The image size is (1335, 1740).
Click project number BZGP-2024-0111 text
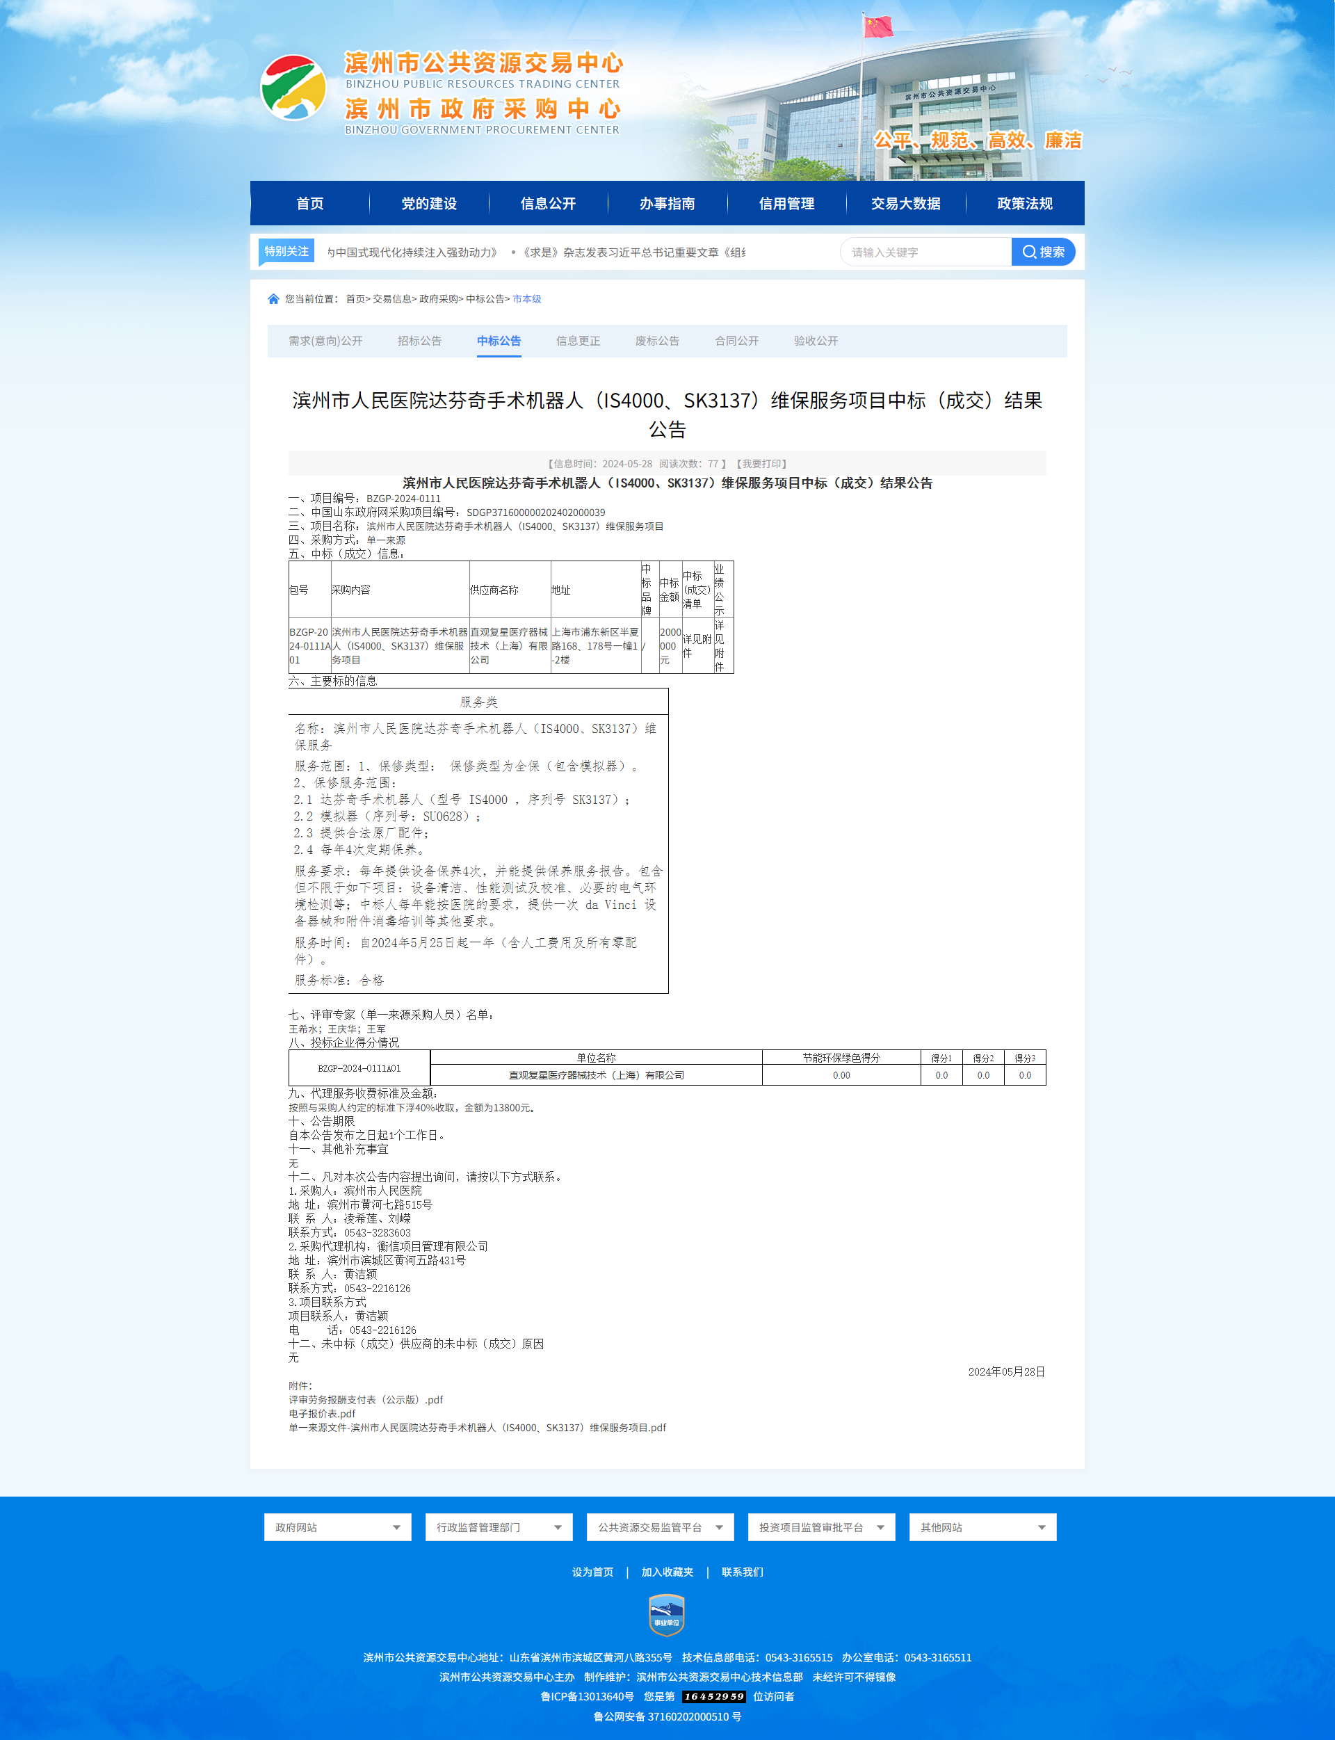[x=404, y=499]
